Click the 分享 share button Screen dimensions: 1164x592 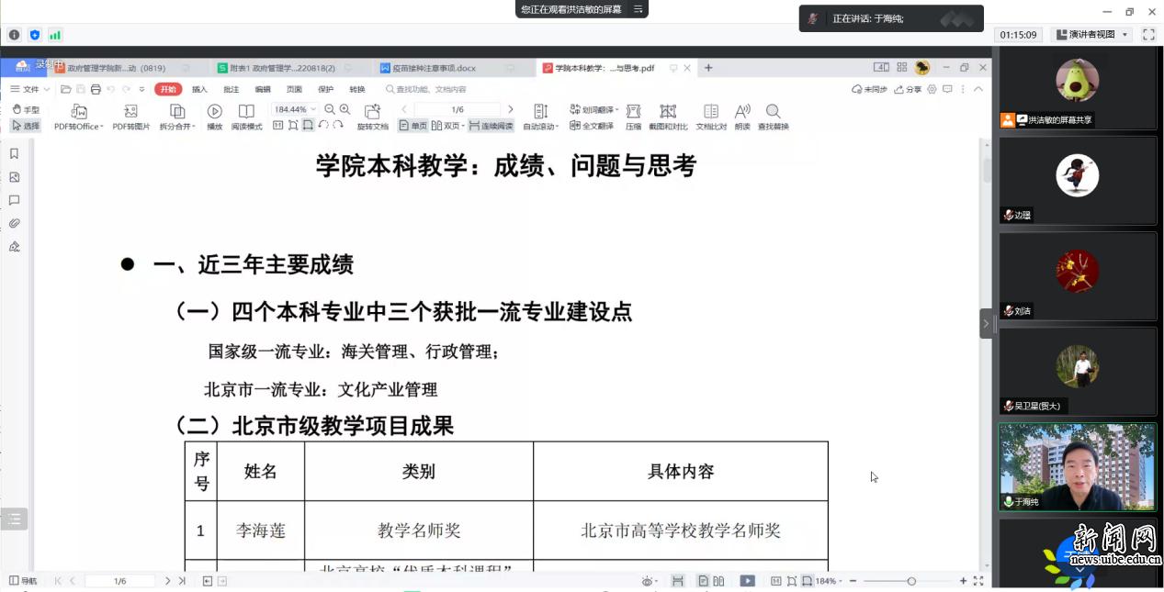coord(907,89)
